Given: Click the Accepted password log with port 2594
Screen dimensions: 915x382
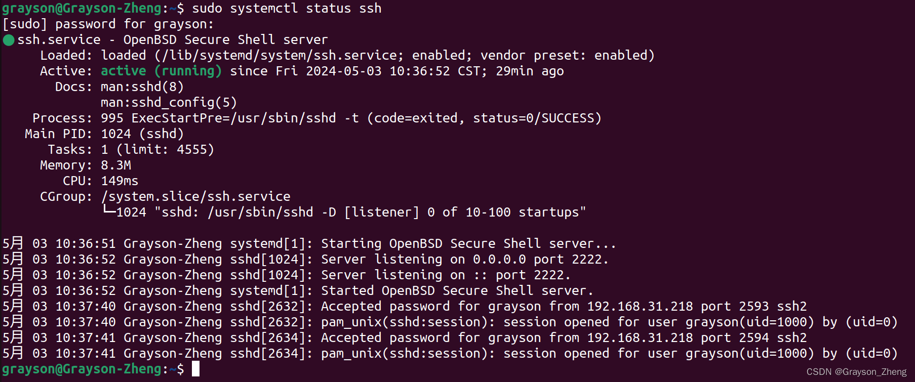Looking at the screenshot, I should [405, 337].
